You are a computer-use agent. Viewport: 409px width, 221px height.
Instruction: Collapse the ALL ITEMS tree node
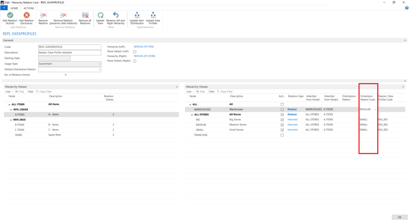tap(9, 105)
